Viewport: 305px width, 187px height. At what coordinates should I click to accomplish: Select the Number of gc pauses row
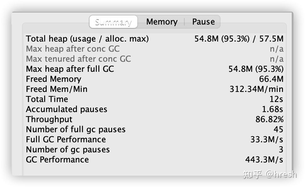68,150
